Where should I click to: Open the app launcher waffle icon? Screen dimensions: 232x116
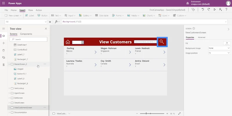(3, 3)
